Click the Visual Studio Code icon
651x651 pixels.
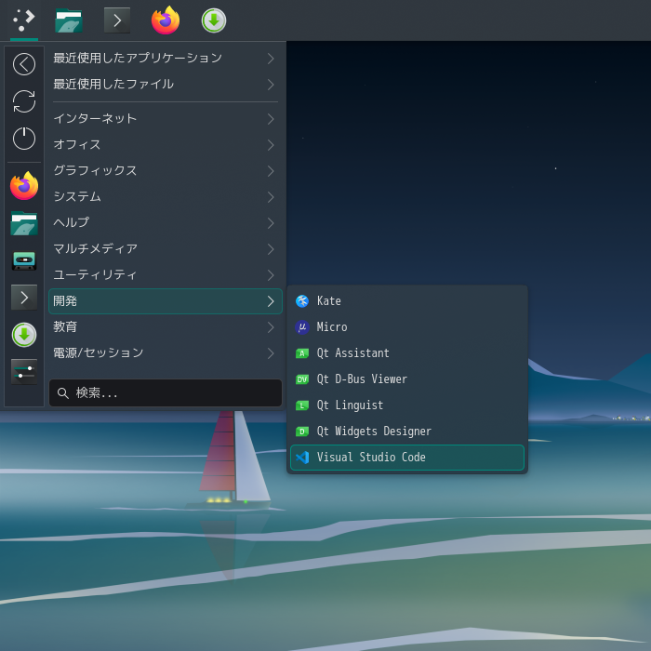pyautogui.click(x=302, y=458)
